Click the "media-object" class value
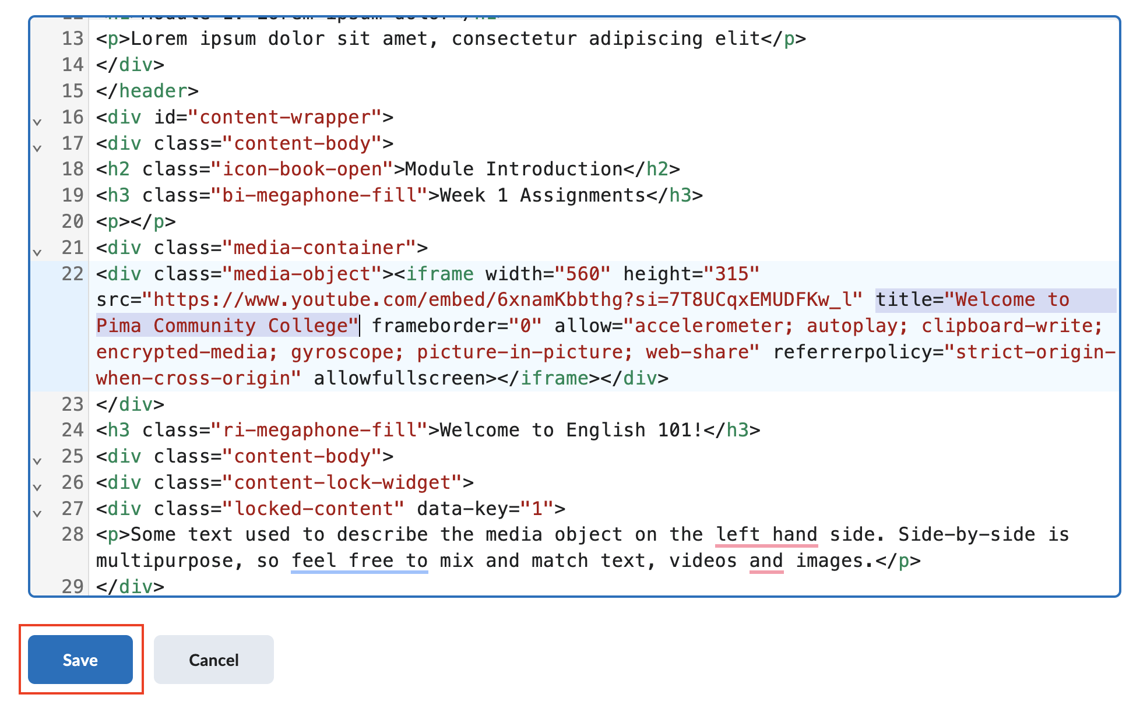1147x705 pixels. tap(302, 274)
